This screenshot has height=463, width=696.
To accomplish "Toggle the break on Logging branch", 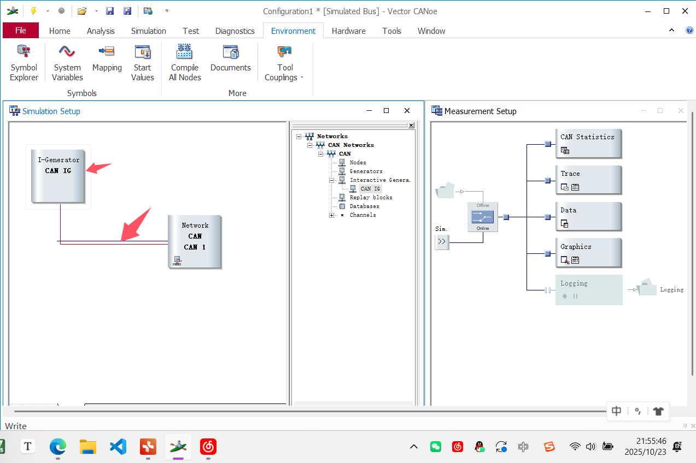I will coord(547,290).
